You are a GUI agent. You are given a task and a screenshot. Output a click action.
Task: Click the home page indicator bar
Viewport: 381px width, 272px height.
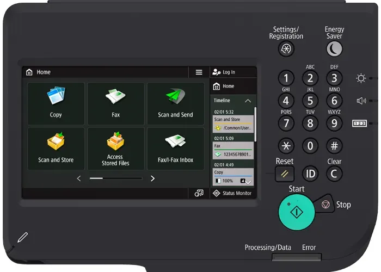click(x=116, y=178)
